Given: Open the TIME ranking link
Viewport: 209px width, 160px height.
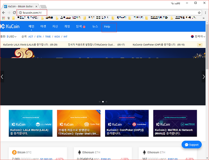Looking at the screenshot, I should (x=48, y=37).
